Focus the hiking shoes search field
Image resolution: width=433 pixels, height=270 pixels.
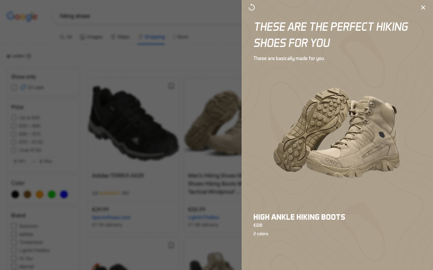[x=145, y=16]
